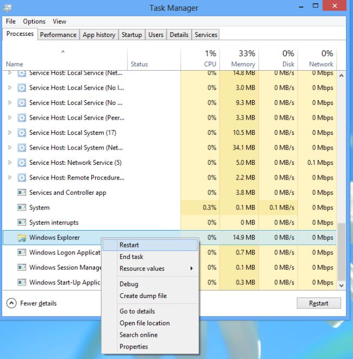This screenshot has width=353, height=359.
Task: Click the scrollbar up arrow
Action: (342, 76)
